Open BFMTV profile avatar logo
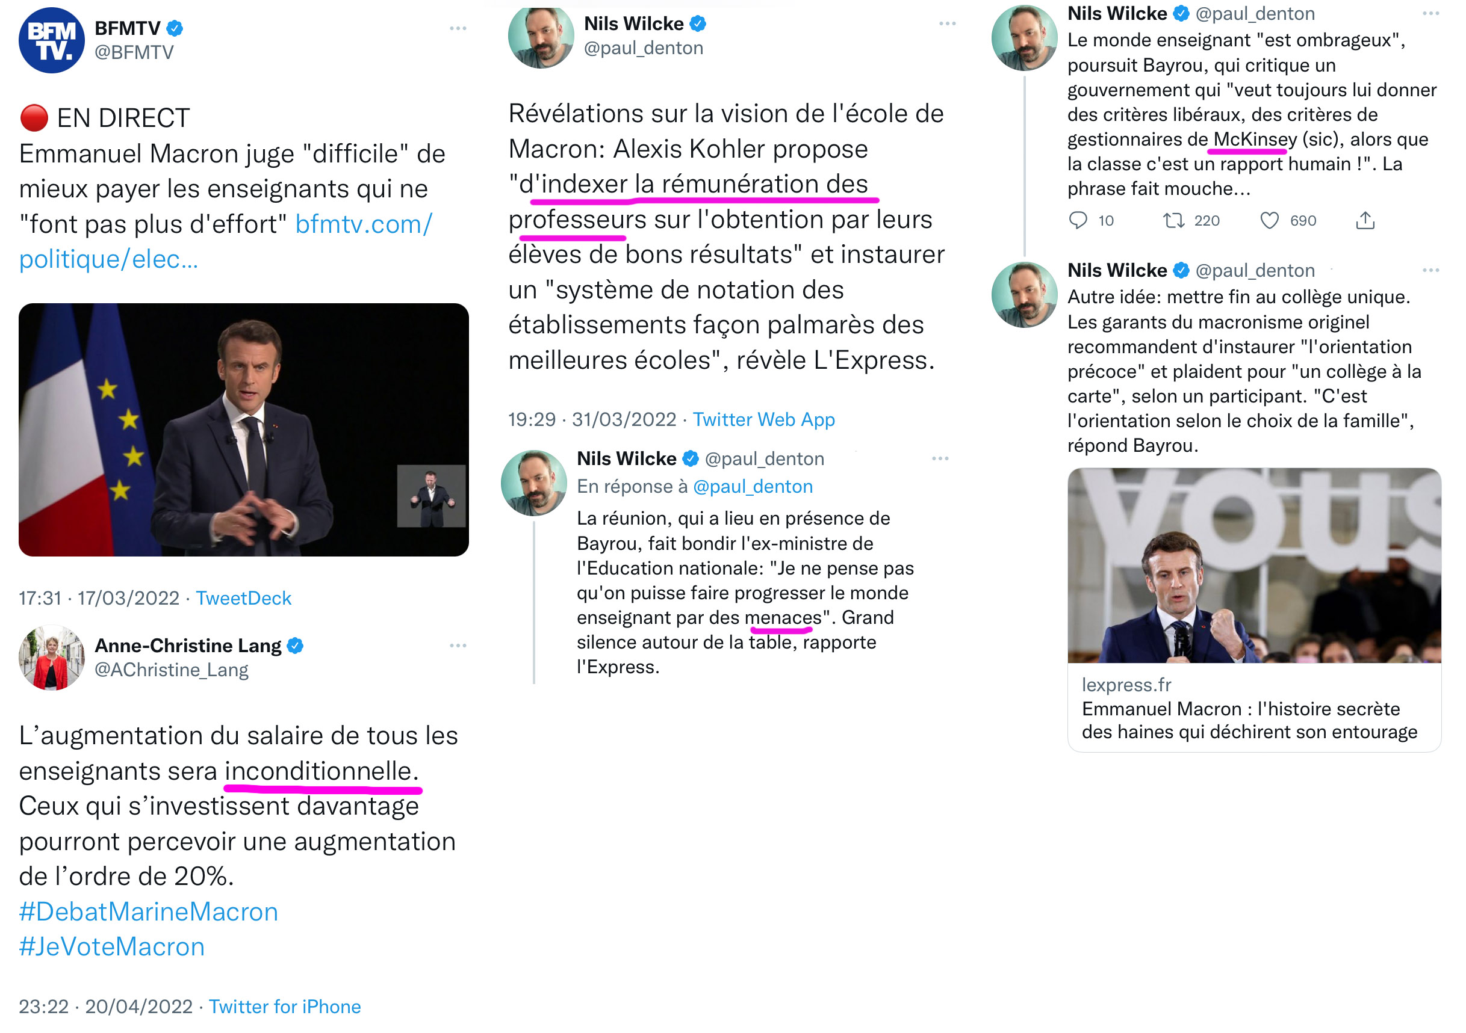1466x1033 pixels. 52,40
